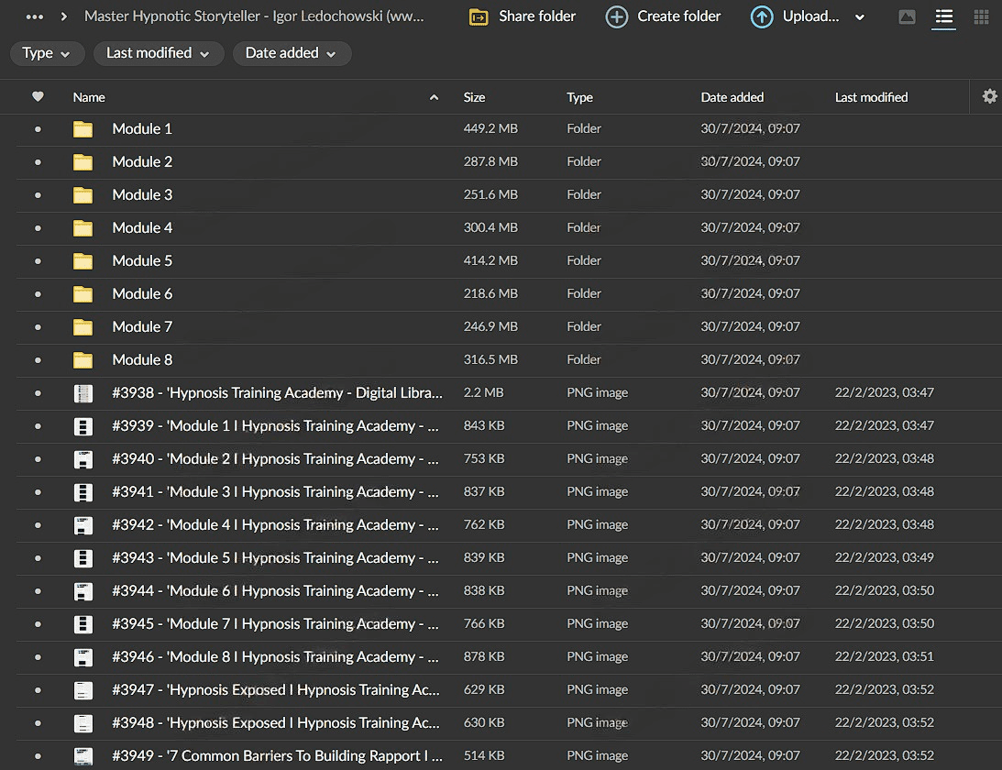Open the Type filter dropdown
1002x770 pixels.
[47, 53]
